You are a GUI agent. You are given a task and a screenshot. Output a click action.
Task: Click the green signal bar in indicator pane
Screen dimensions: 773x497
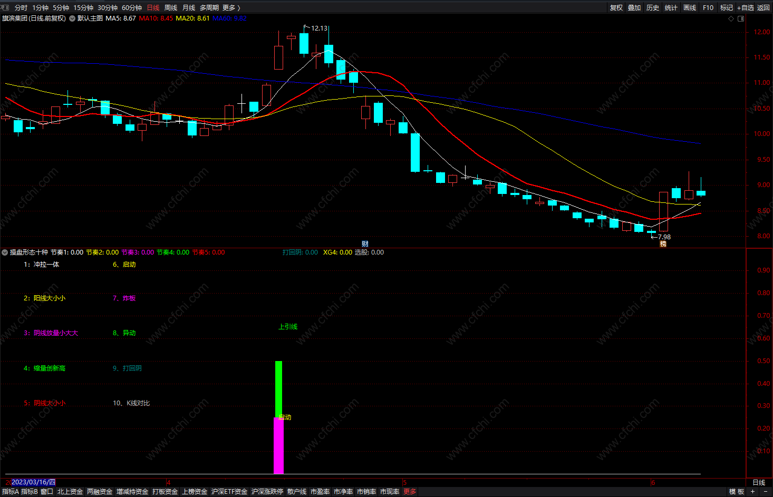tap(278, 389)
